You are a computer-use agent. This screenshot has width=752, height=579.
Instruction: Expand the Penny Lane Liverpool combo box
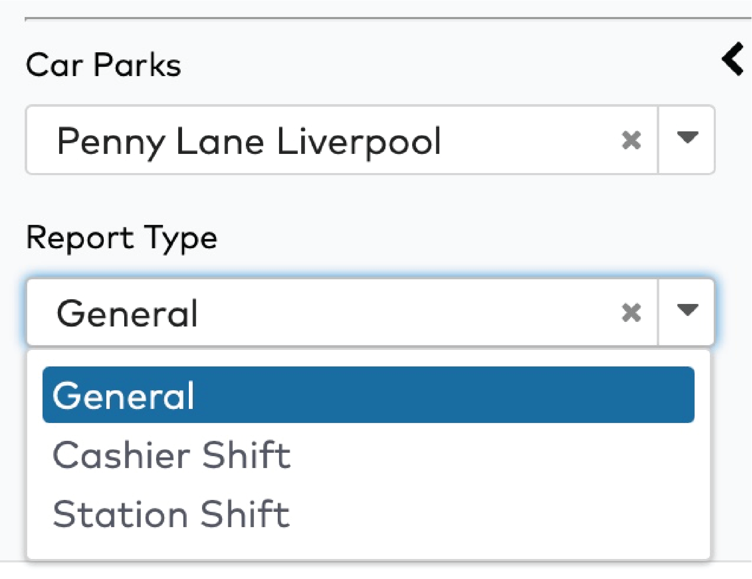coord(687,139)
